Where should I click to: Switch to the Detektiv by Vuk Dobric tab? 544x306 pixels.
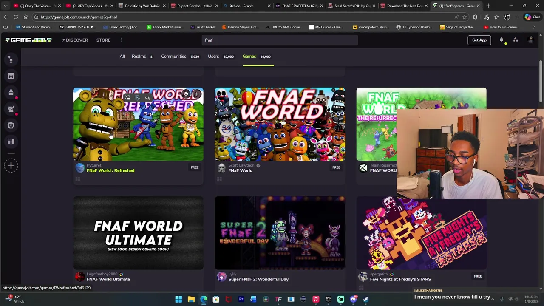click(142, 6)
